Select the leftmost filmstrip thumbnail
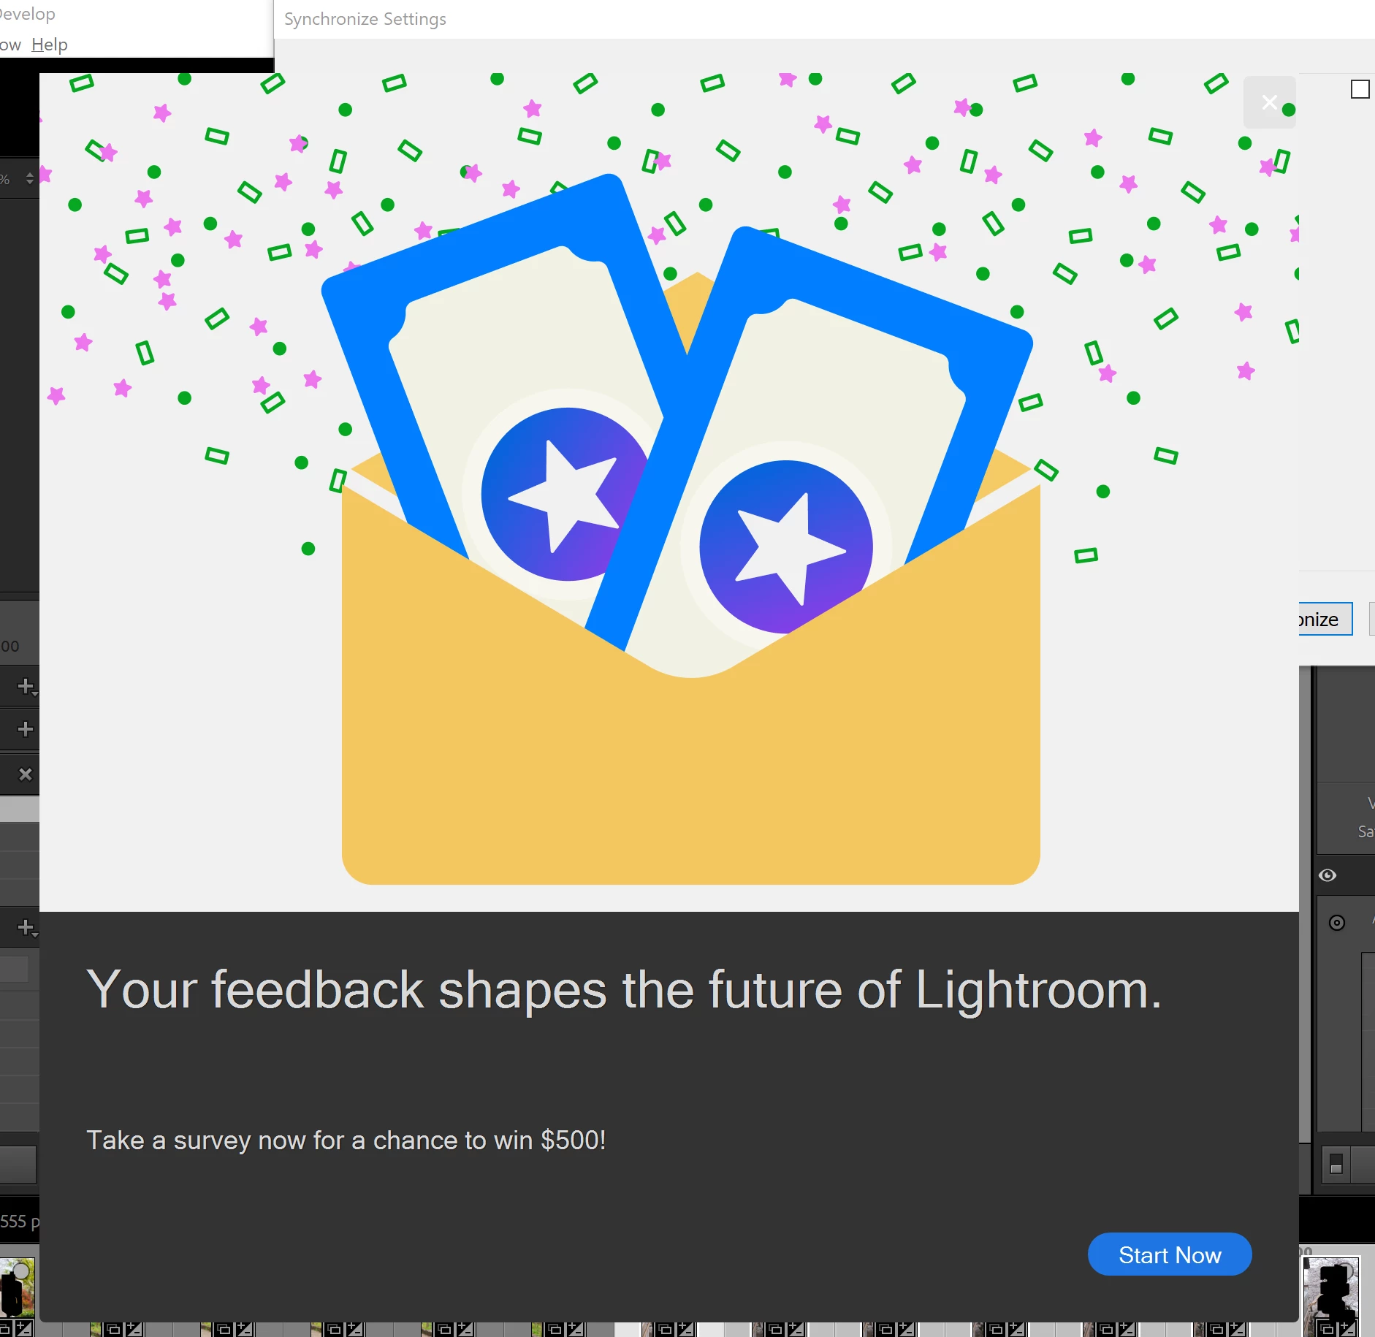Viewport: 1375px width, 1337px height. tap(17, 1295)
